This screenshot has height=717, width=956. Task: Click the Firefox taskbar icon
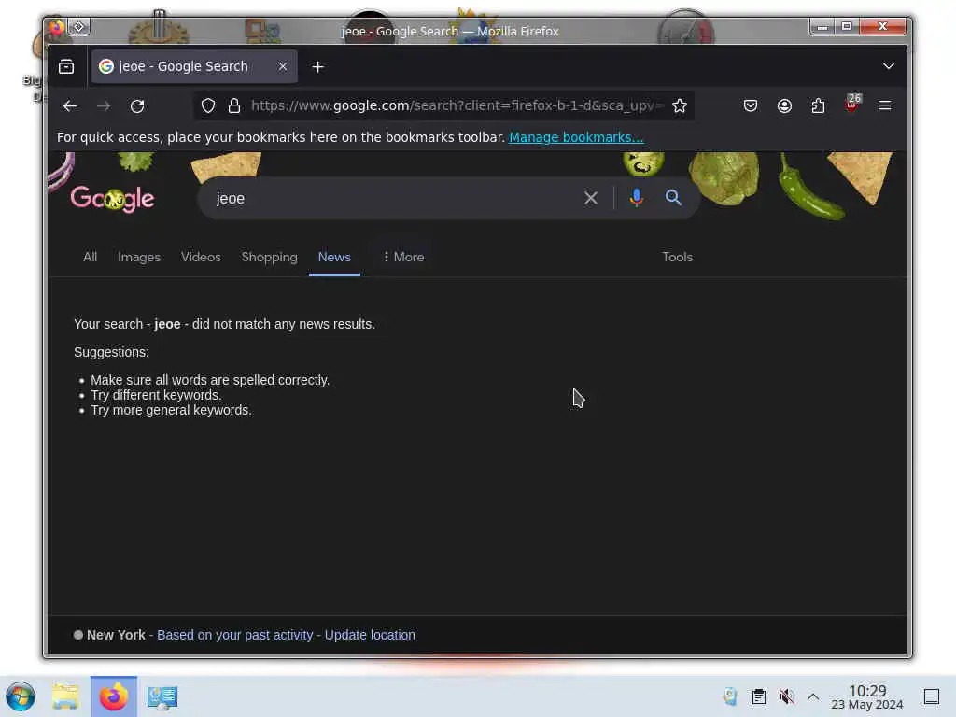click(x=113, y=696)
